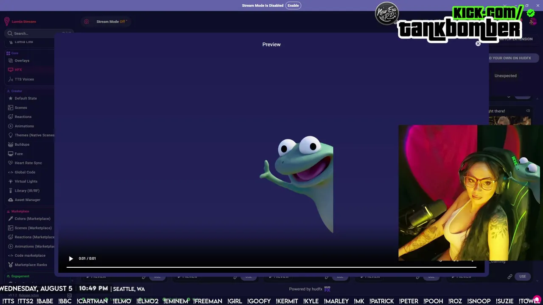The width and height of the screenshot is (543, 305).
Task: Open the Powered by hudfx link
Action: click(x=309, y=289)
